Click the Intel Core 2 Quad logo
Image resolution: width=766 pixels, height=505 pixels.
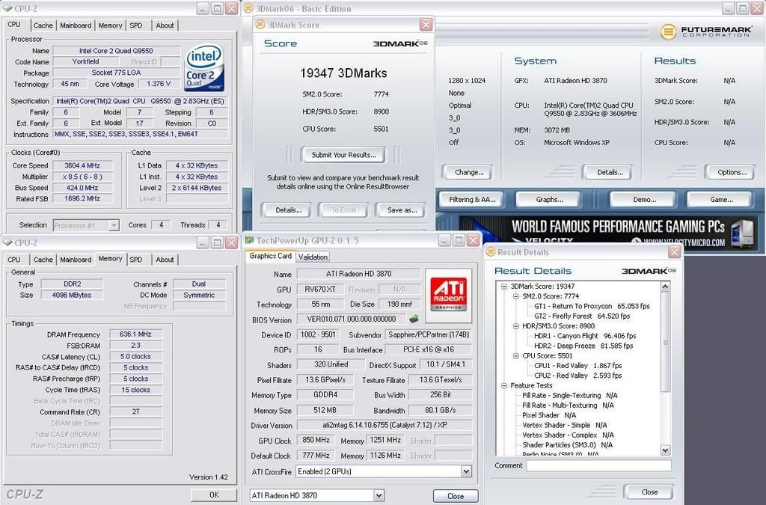click(x=204, y=67)
